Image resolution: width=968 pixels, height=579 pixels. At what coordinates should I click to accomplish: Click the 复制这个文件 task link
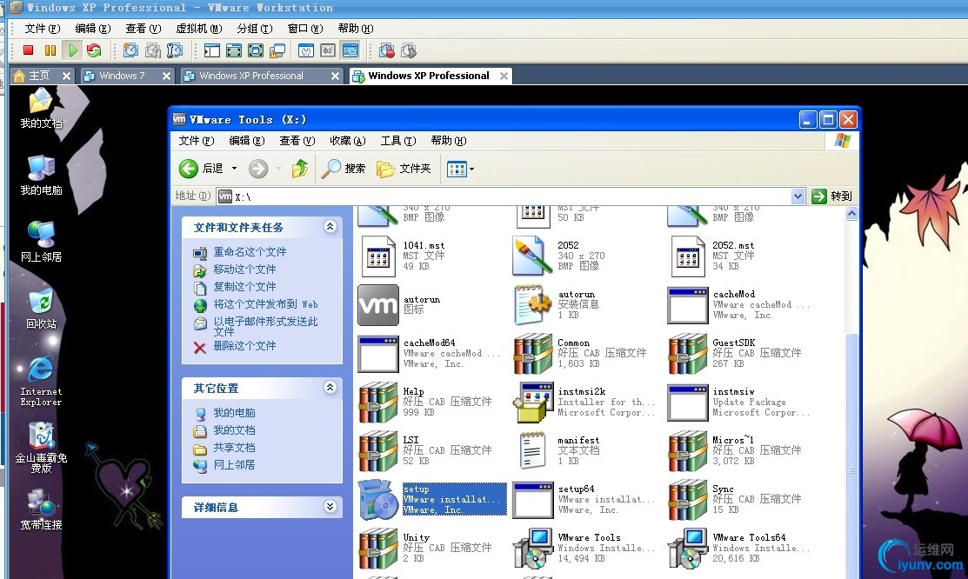click(244, 286)
